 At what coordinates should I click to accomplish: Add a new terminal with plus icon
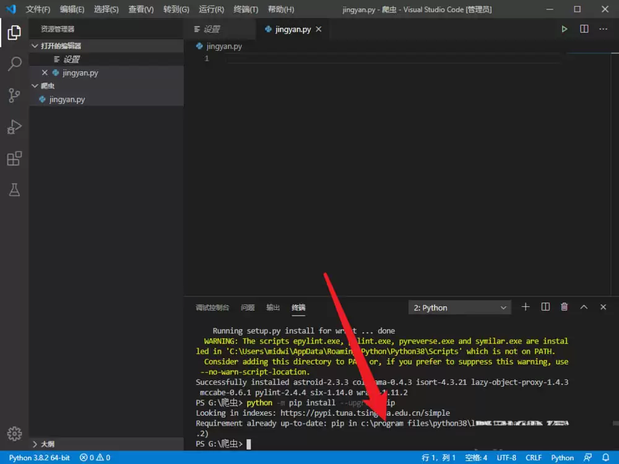click(x=525, y=306)
